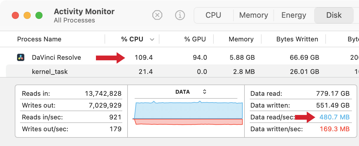Switch to the CPU tab
Viewport: 359px width, 146px height.
click(x=213, y=15)
